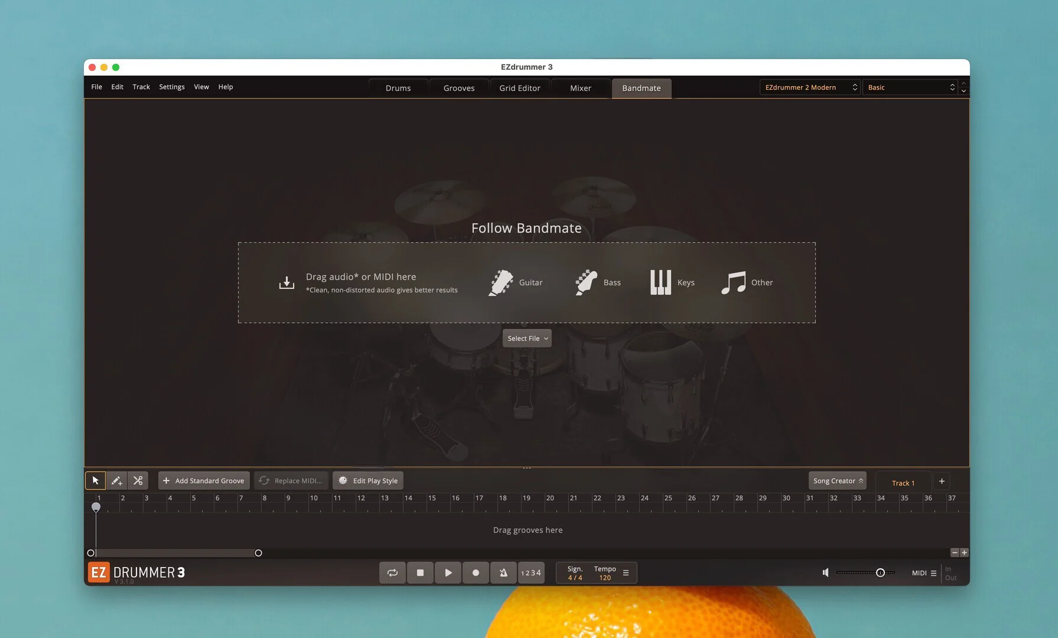This screenshot has width=1058, height=638.
Task: Select the Guitar instrument icon
Action: [501, 282]
